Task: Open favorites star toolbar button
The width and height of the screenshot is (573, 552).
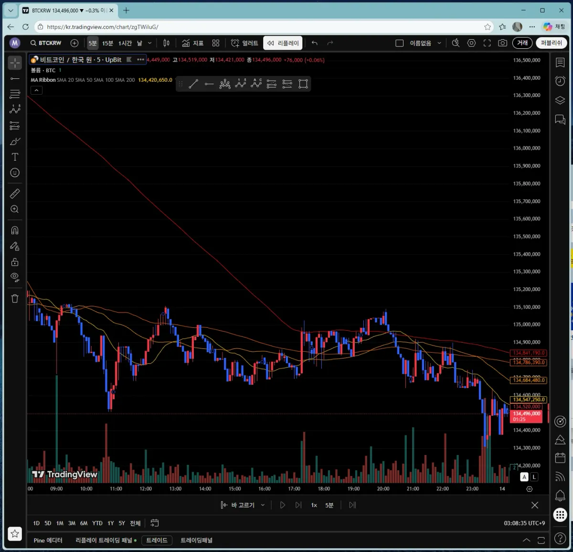Action: (x=15, y=534)
